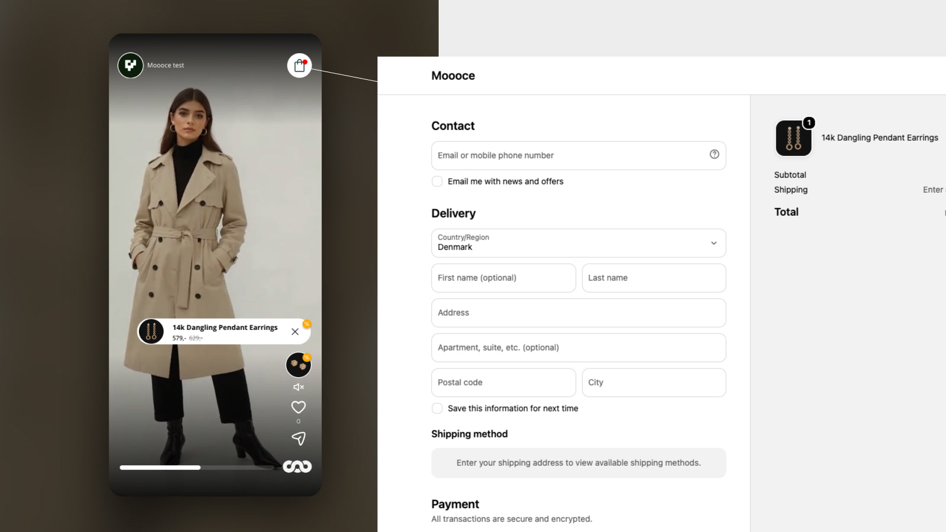The height and width of the screenshot is (532, 946).
Task: Click the video progress bar
Action: click(197, 468)
